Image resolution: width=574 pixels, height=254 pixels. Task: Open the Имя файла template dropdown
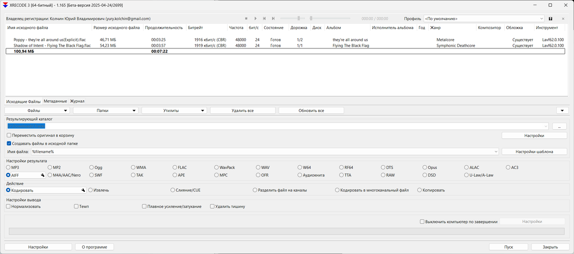click(x=496, y=152)
